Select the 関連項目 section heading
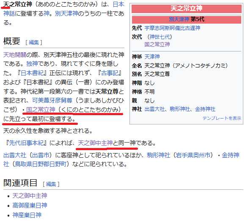 pos(20,183)
